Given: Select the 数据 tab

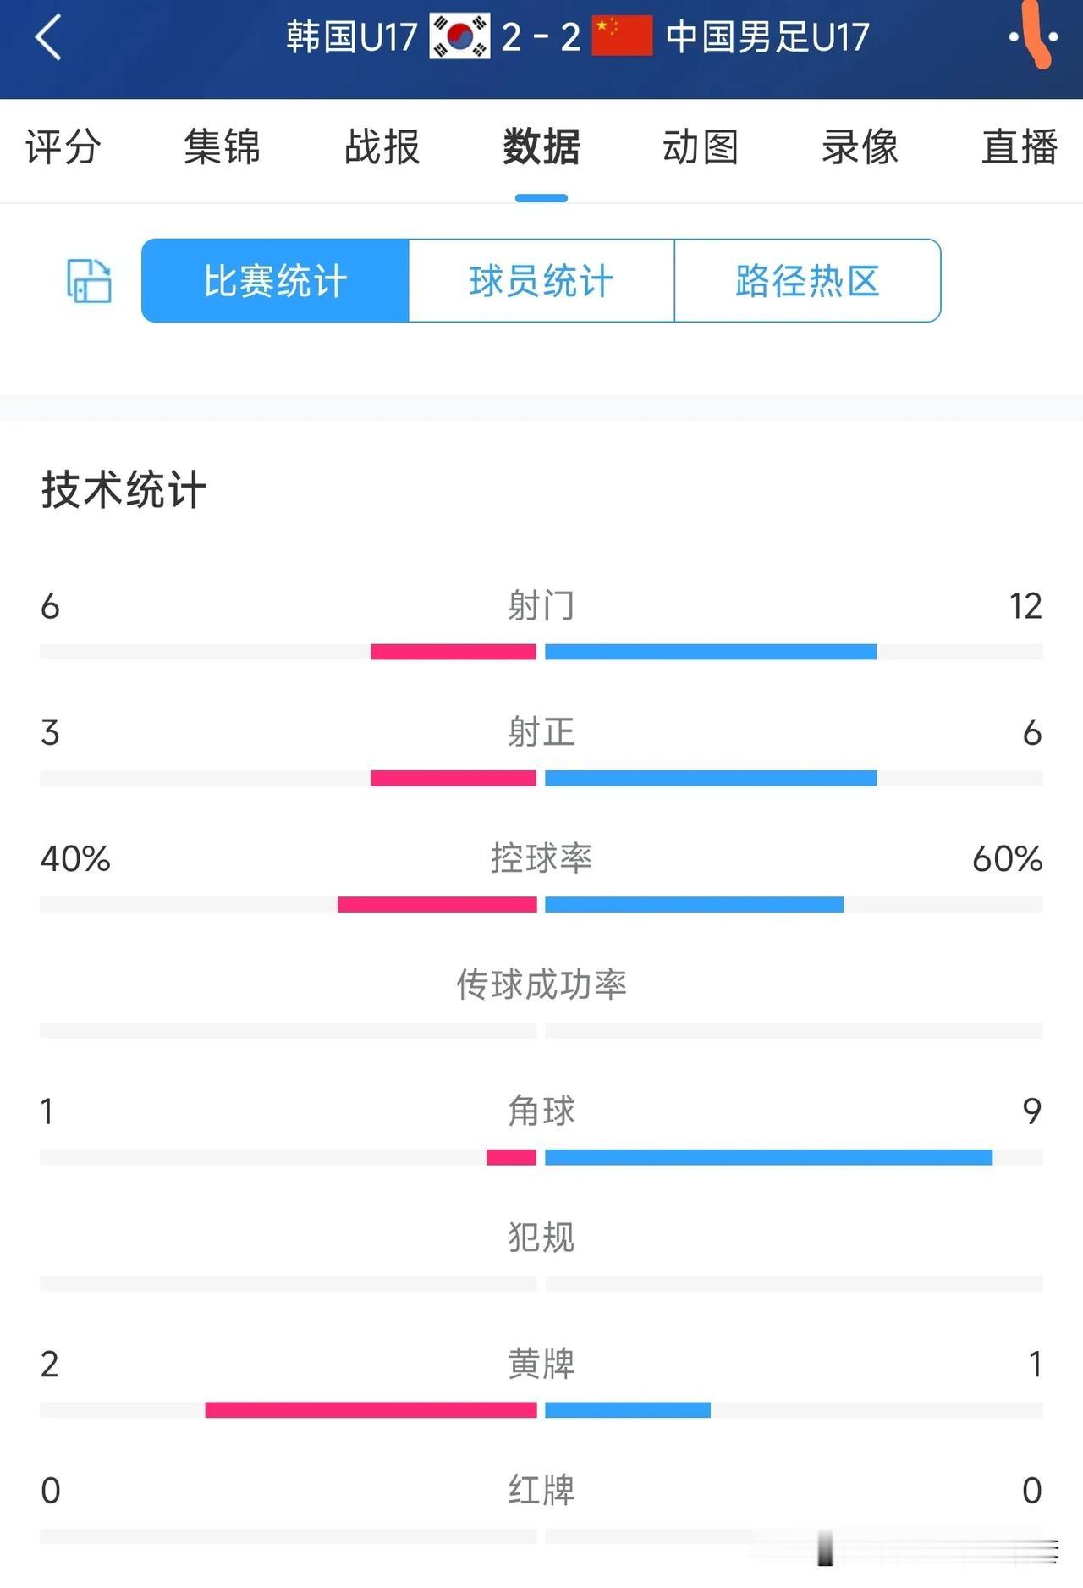Looking at the screenshot, I should 541,147.
